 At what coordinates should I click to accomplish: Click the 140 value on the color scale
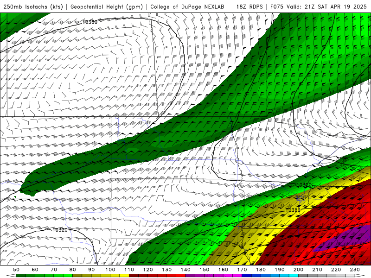pos(185,270)
